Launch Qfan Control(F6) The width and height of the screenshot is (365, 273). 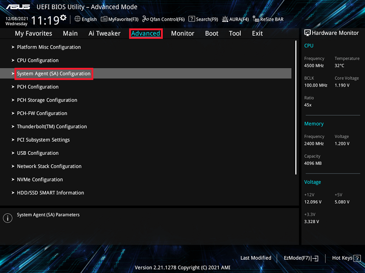pyautogui.click(x=163, y=19)
